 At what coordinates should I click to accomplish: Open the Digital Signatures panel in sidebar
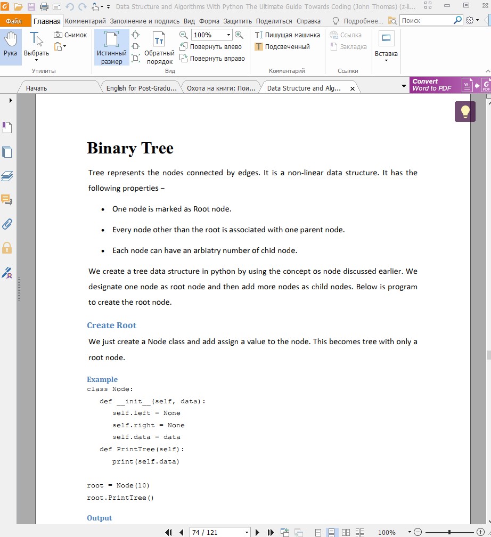(7, 273)
